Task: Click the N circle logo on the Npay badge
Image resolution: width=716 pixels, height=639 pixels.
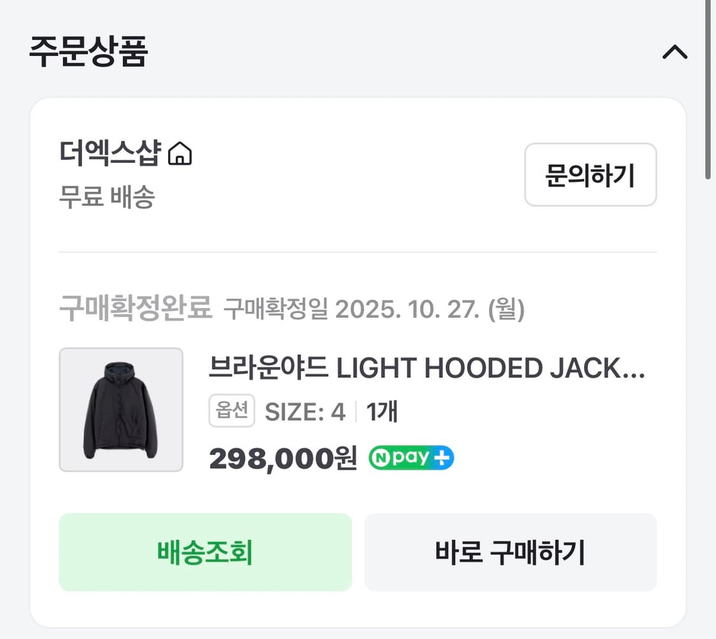Action: point(383,457)
